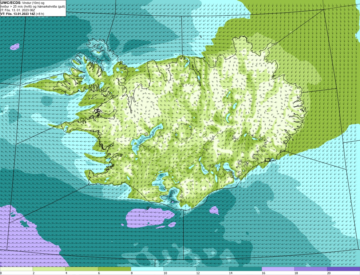Image resolution: width=360 pixels, height=275 pixels.
Task: Click the legend scale label "12"
Action: 198,273
